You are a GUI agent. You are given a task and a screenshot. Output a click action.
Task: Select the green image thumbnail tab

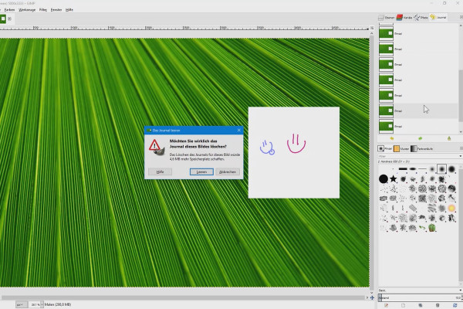tap(2, 19)
